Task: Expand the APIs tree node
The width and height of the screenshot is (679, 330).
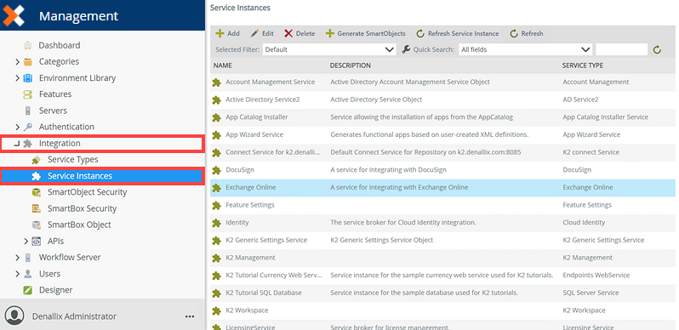Action: (x=26, y=242)
